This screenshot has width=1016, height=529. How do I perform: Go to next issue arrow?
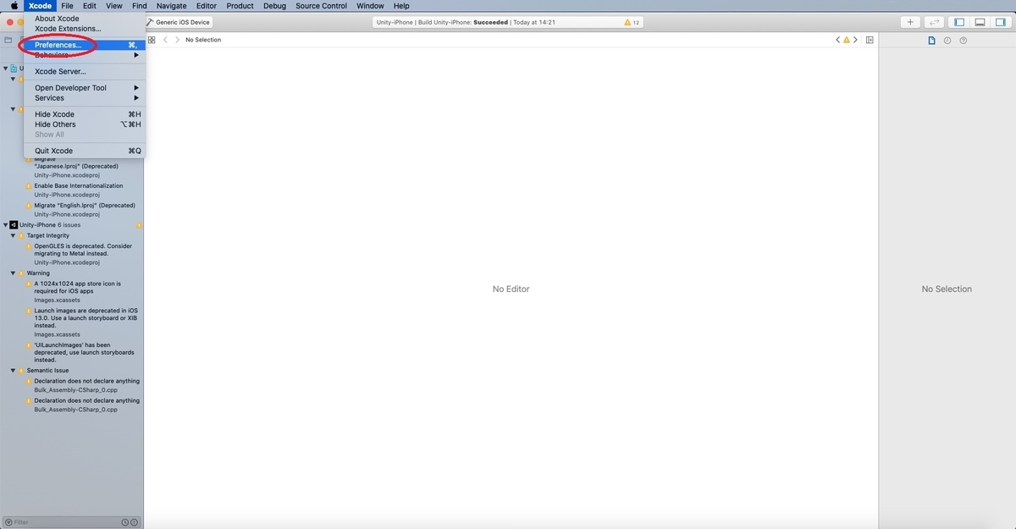[855, 40]
